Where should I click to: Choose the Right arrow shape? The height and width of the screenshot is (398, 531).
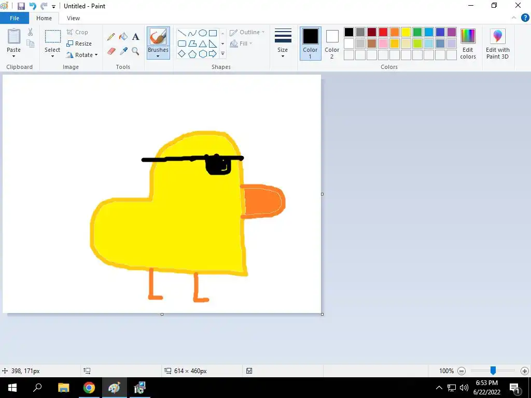pos(213,54)
